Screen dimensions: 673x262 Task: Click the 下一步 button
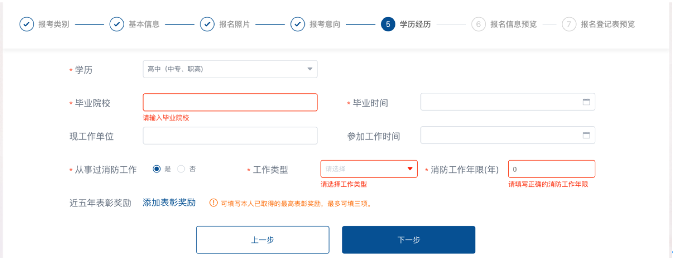tap(409, 240)
